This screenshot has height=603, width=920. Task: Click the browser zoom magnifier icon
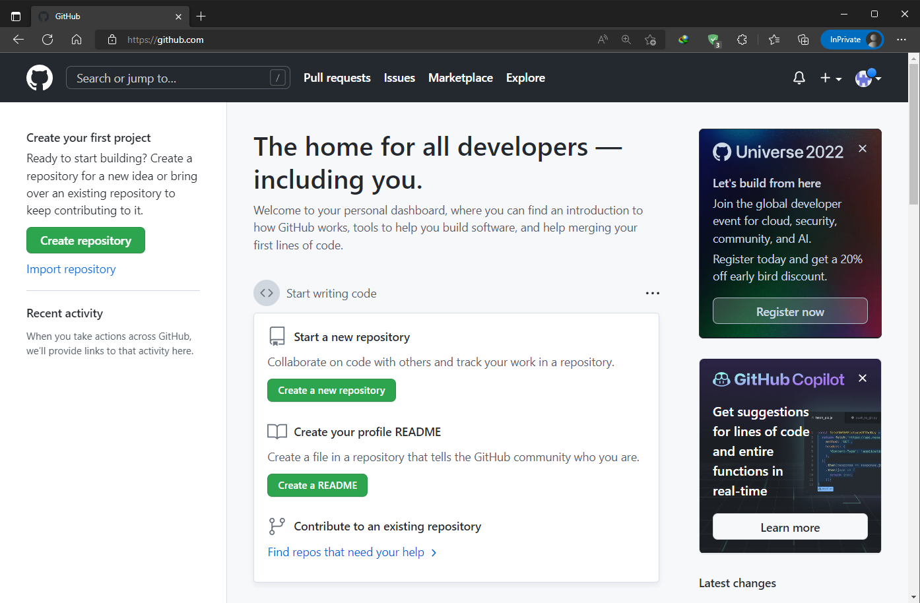626,40
